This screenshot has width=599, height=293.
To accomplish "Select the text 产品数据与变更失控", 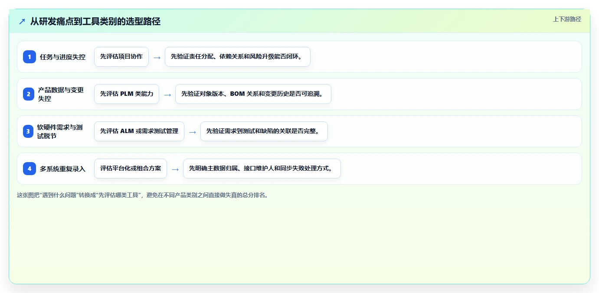I will point(61,94).
